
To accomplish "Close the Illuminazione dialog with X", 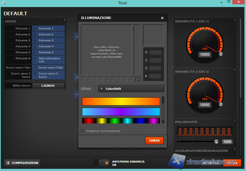I will (x=162, y=18).
